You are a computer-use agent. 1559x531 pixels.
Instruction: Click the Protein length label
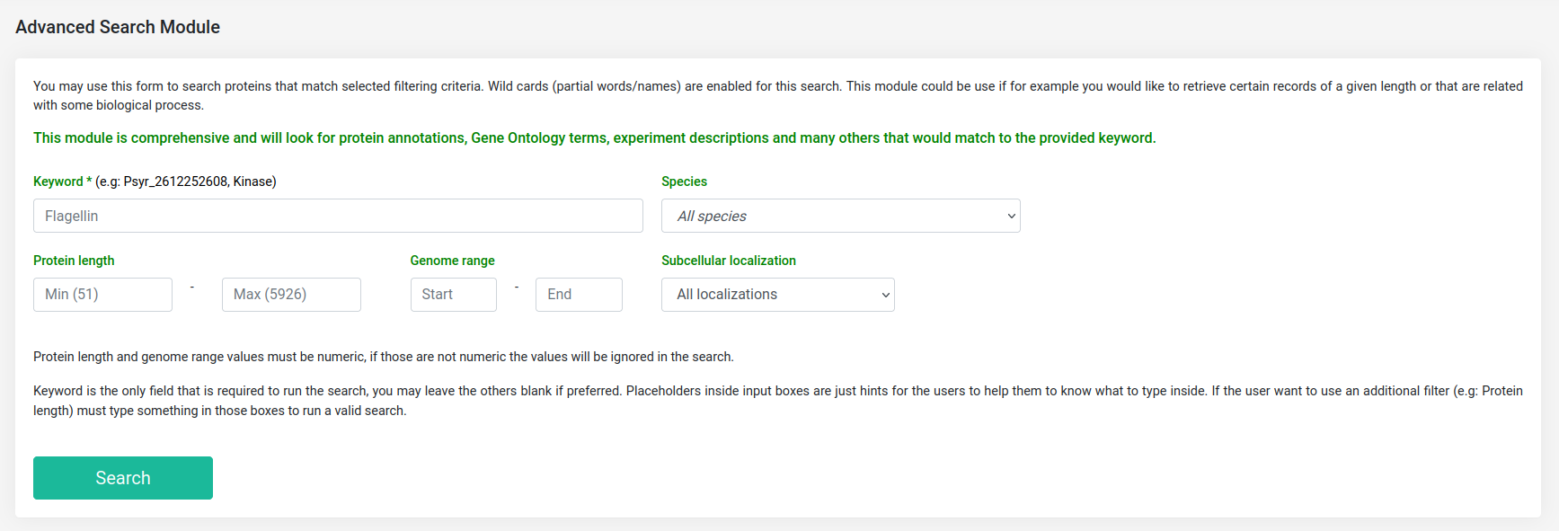point(74,261)
